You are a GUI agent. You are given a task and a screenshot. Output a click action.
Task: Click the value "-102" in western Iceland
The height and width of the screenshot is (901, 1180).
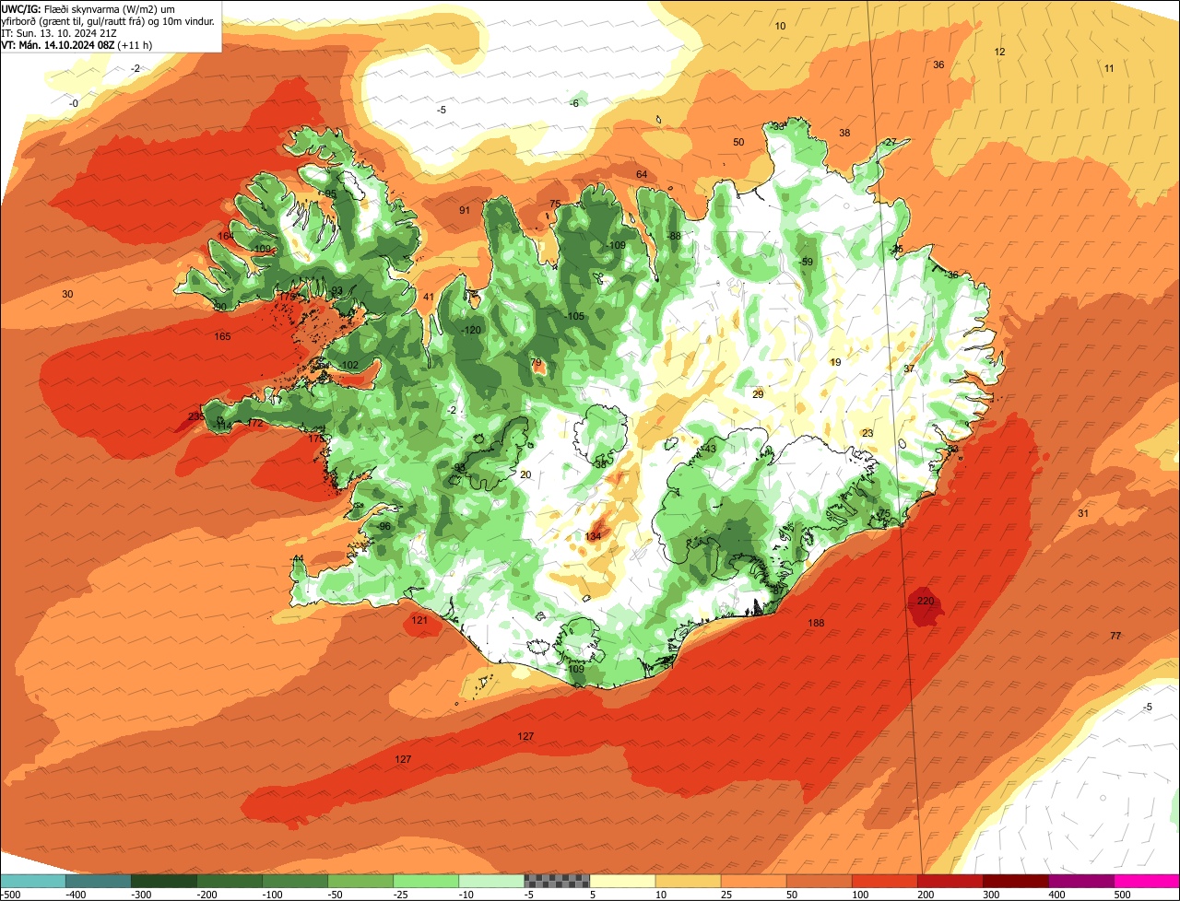pos(348,365)
